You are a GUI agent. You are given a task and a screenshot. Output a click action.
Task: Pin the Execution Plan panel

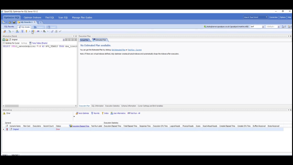pyautogui.click(x=291, y=36)
